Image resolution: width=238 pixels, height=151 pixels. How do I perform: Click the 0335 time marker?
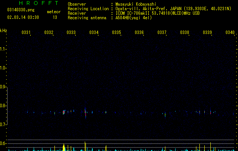click(117, 32)
